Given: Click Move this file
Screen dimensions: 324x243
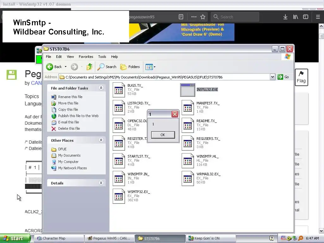Looking at the screenshot, I should (68, 103).
